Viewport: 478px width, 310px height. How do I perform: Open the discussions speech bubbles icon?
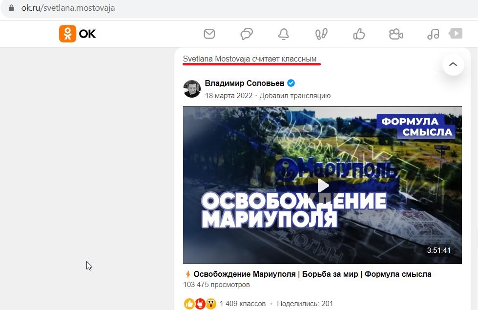pos(247,34)
